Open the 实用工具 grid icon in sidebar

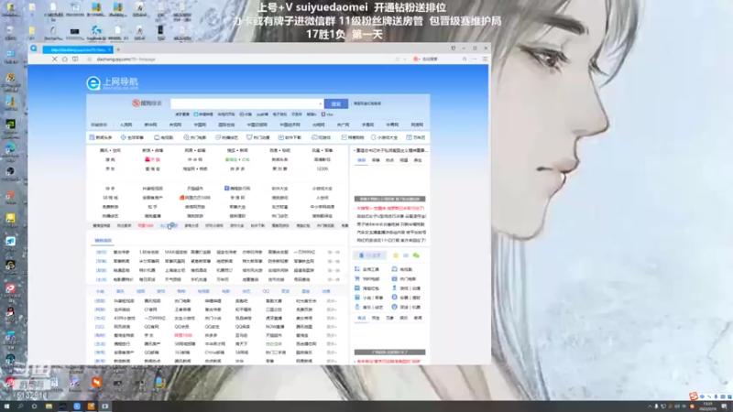pyautogui.click(x=357, y=269)
